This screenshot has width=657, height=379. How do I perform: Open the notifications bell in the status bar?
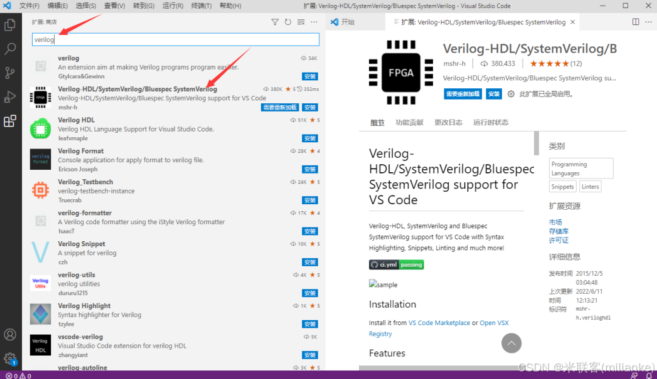(649, 376)
